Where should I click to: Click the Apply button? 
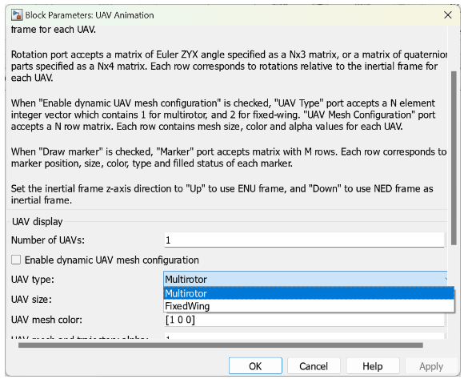431,366
